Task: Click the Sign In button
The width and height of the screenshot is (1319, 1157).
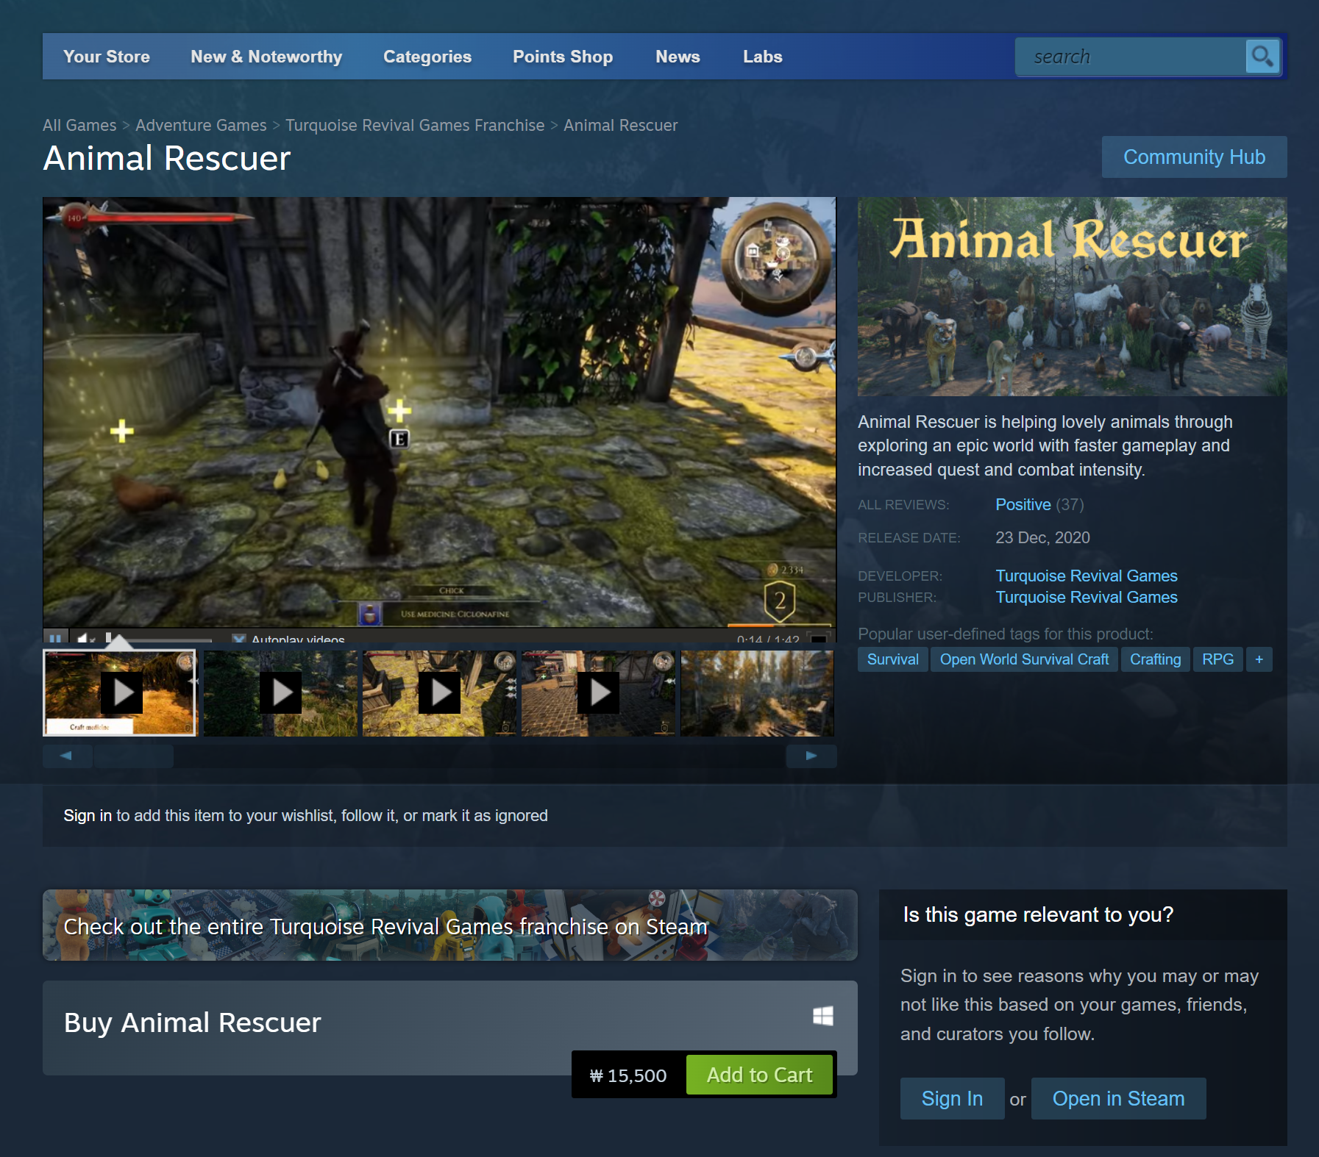Action: tap(952, 1098)
